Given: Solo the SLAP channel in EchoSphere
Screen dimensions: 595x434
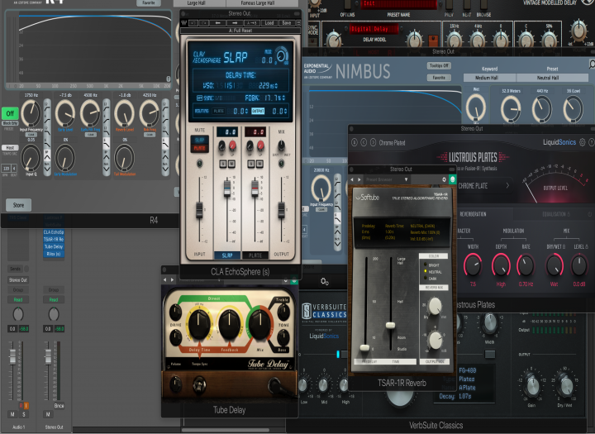Looking at the screenshot, I should point(223,164).
